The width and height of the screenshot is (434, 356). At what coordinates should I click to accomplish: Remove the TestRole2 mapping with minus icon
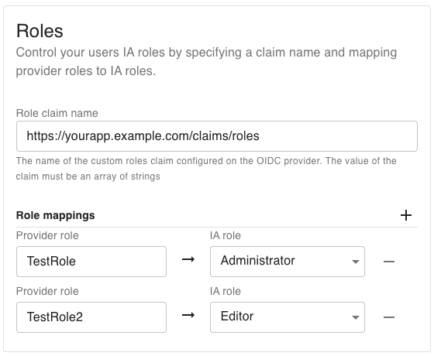coord(389,317)
